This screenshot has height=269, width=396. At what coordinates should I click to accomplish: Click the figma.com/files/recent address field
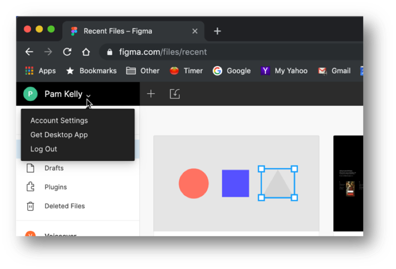point(231,52)
